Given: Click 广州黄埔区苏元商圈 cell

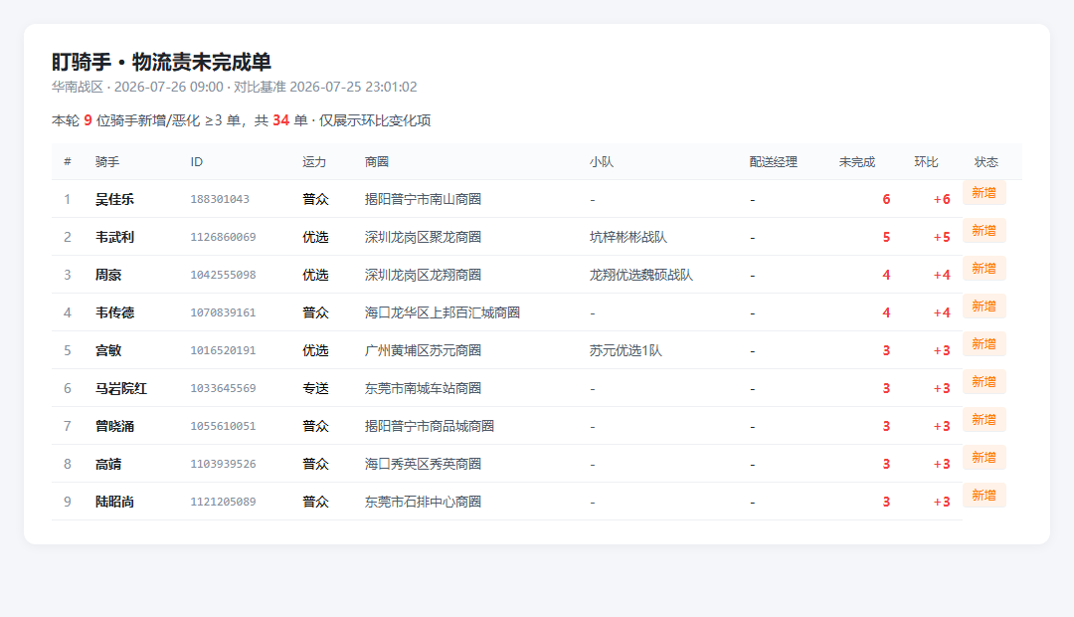Looking at the screenshot, I should tap(423, 350).
